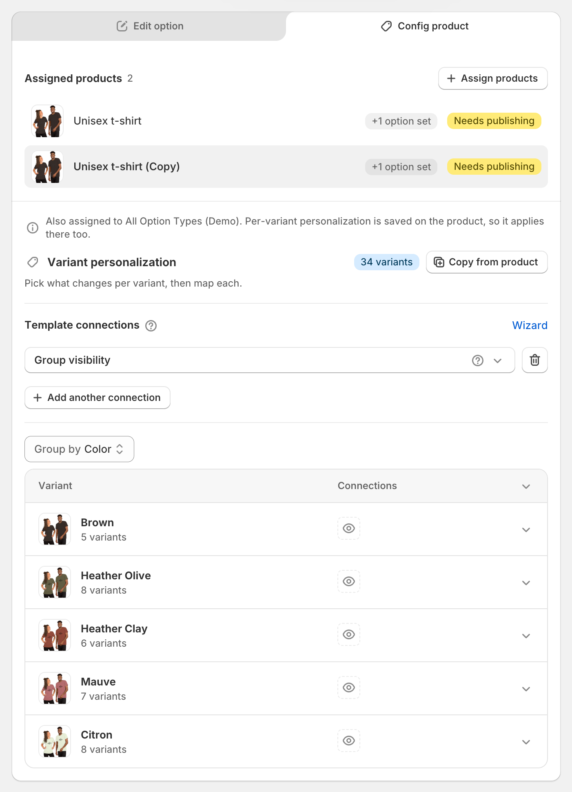Switch to the Edit option tab

(149, 26)
